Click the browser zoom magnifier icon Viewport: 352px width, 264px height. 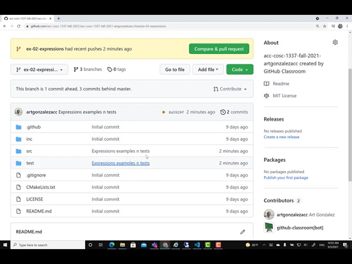point(318,26)
